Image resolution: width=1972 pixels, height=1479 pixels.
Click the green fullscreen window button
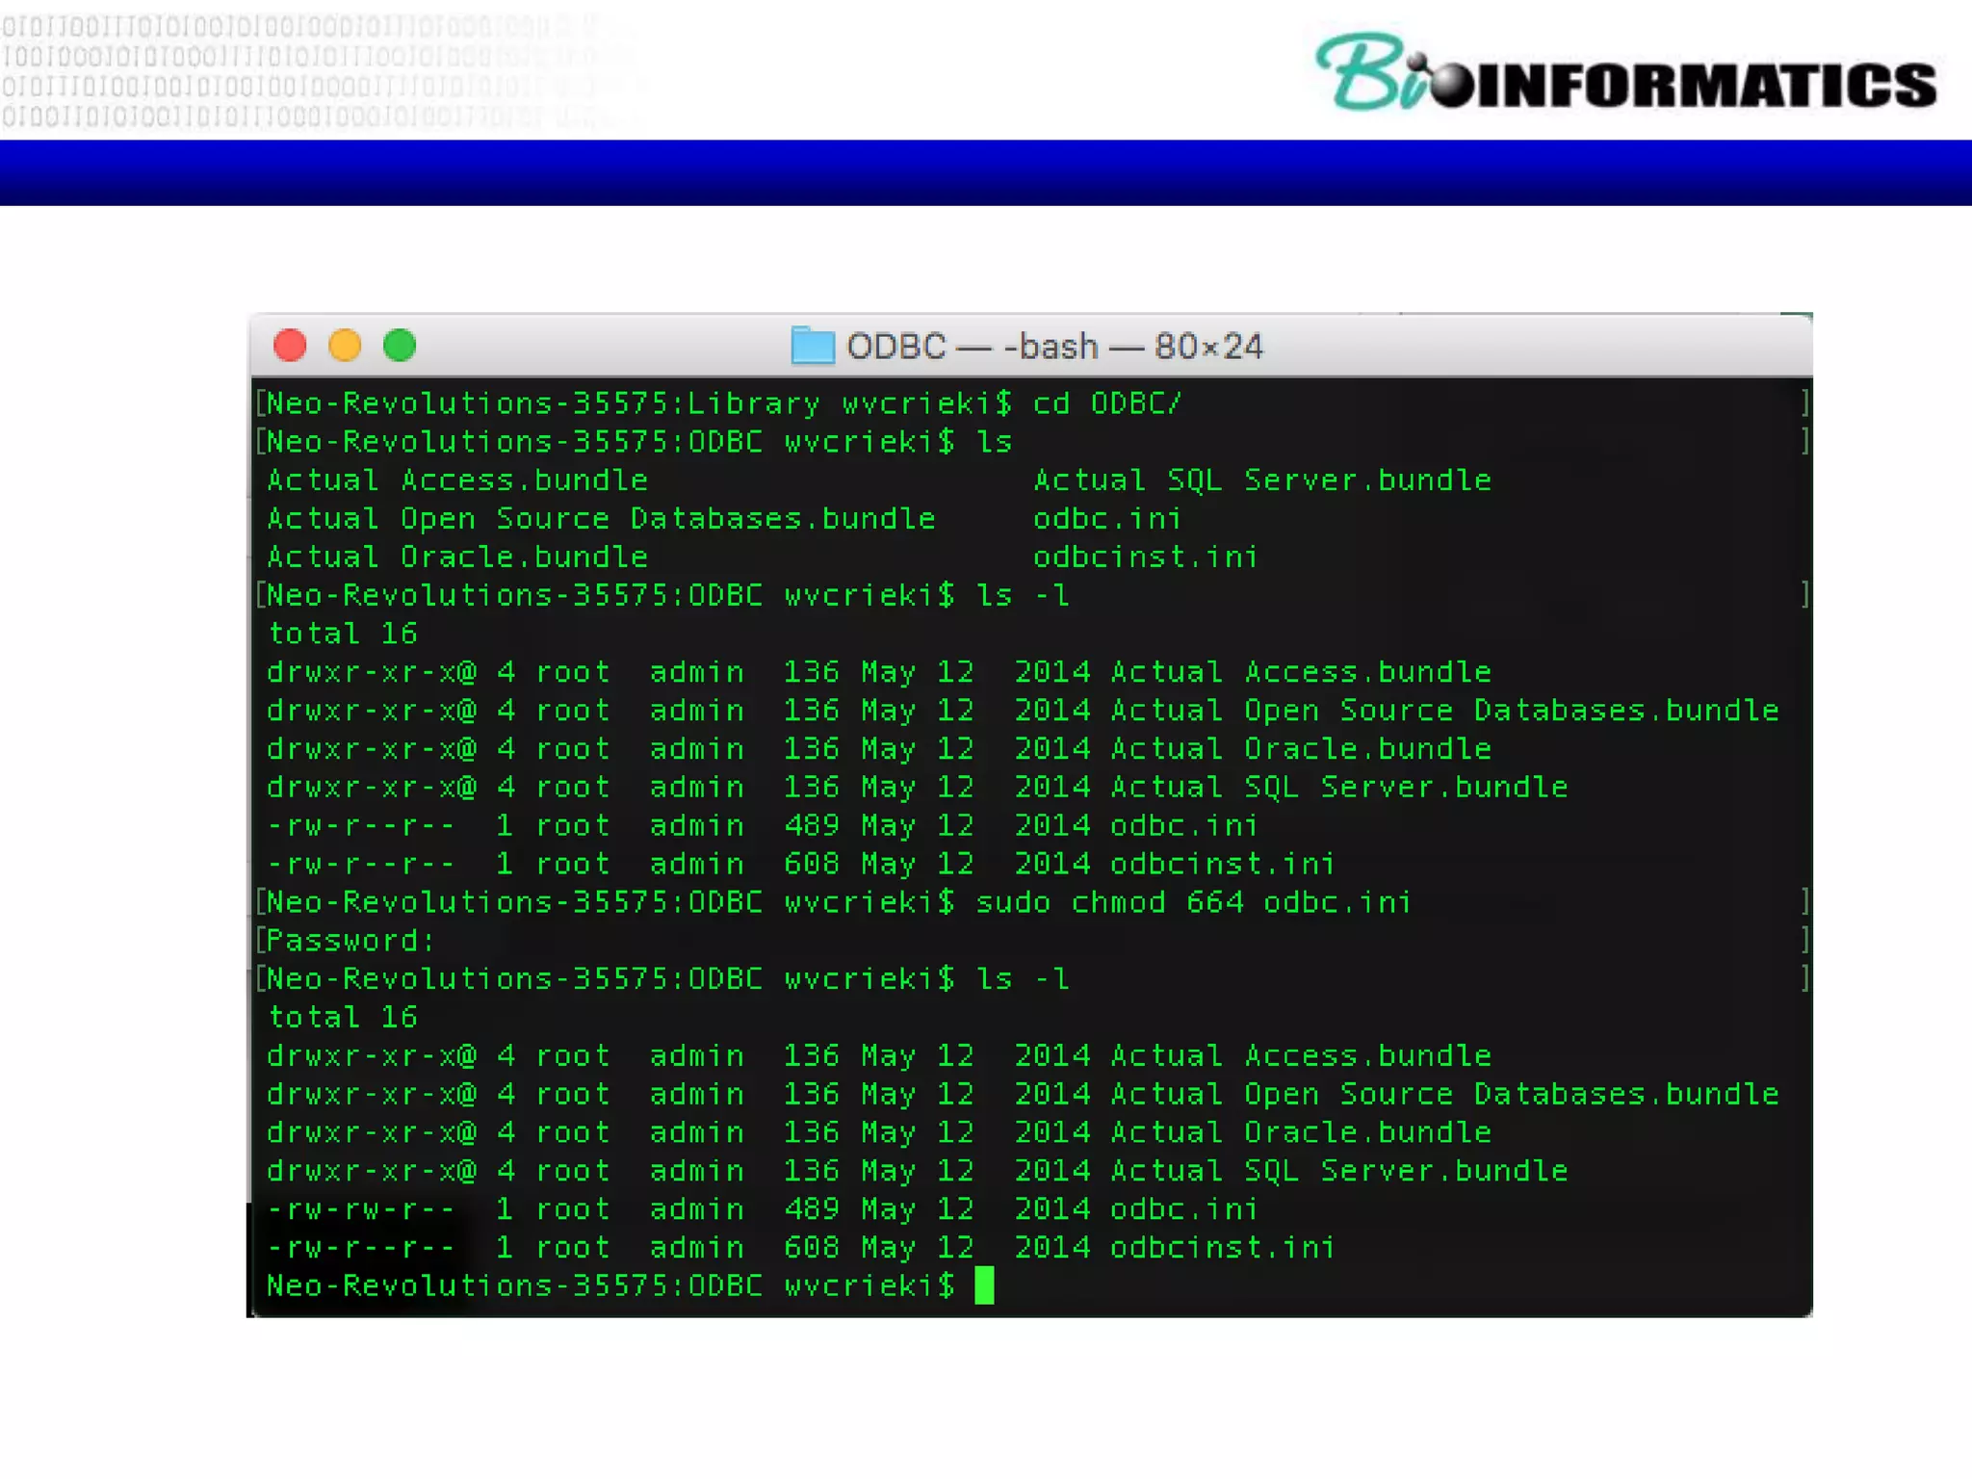[x=400, y=345]
